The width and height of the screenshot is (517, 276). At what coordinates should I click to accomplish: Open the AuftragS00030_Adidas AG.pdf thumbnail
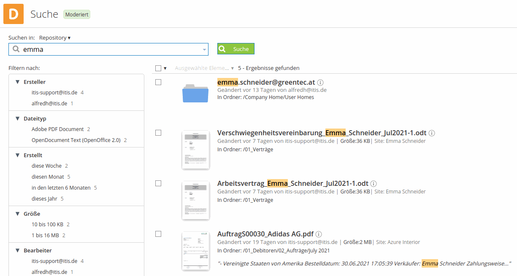(196, 251)
